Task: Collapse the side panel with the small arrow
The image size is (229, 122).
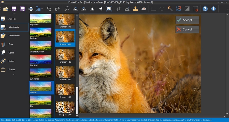Action: (x=14, y=75)
